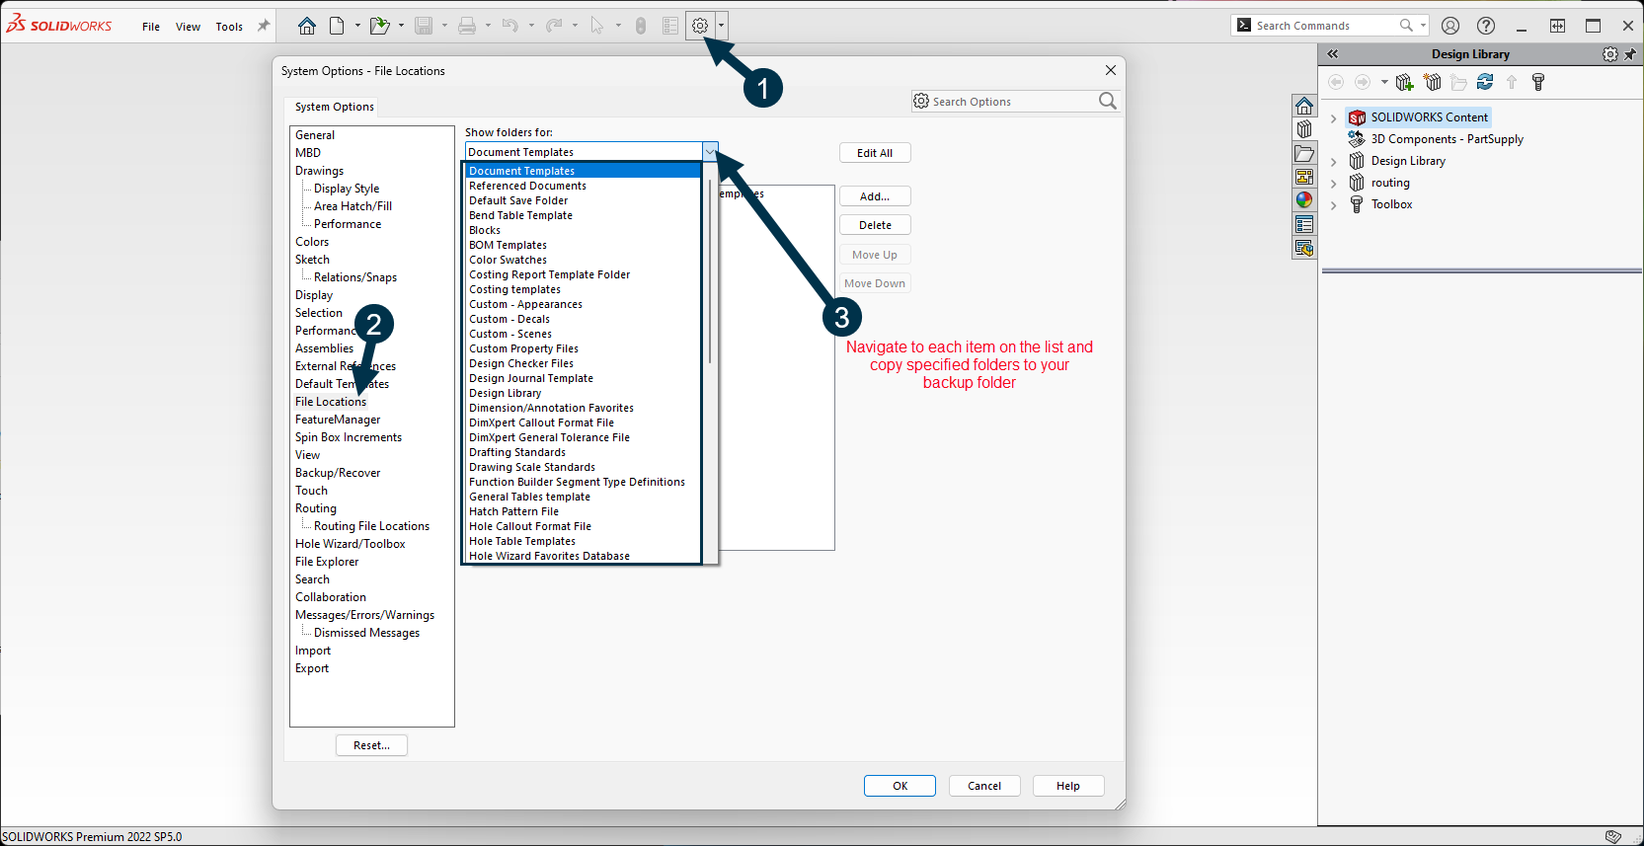Expand the Design Library tree node
1644x846 pixels.
pos(1334,161)
